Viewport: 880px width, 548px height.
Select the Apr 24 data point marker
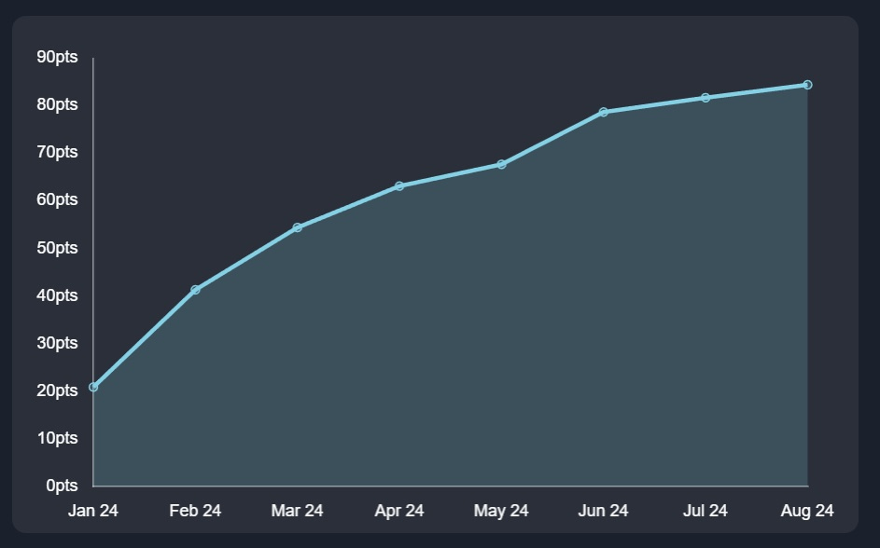click(399, 186)
